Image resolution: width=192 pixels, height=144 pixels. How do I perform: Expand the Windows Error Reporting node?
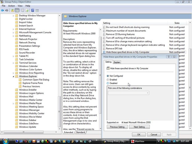coord(13,73)
